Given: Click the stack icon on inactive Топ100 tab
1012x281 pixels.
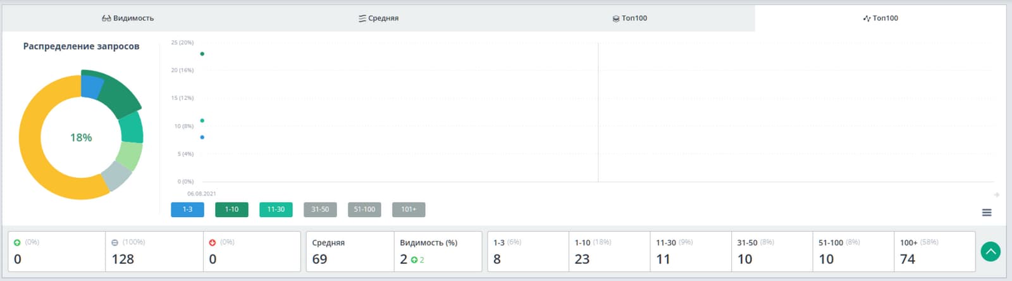Looking at the screenshot, I should click(616, 18).
